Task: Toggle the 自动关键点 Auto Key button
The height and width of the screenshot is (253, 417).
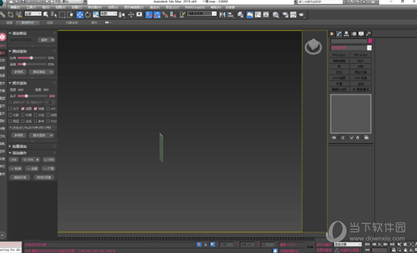Action: point(324,245)
